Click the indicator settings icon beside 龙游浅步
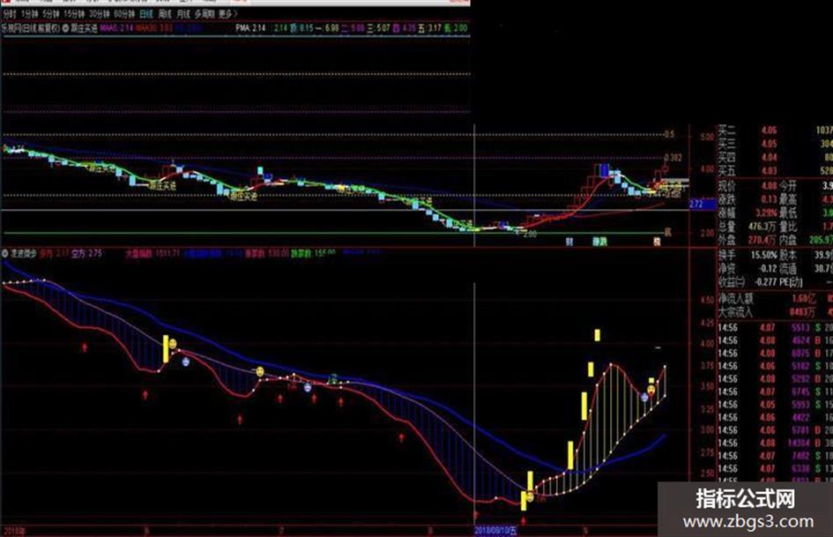Screen dimensions: 833x537 coord(5,254)
